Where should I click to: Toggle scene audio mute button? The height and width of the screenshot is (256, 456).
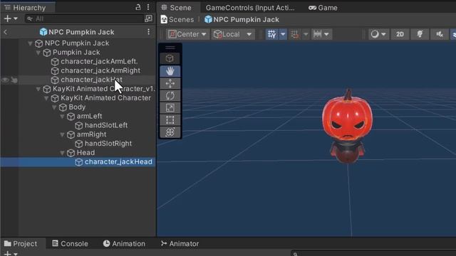tap(440, 34)
